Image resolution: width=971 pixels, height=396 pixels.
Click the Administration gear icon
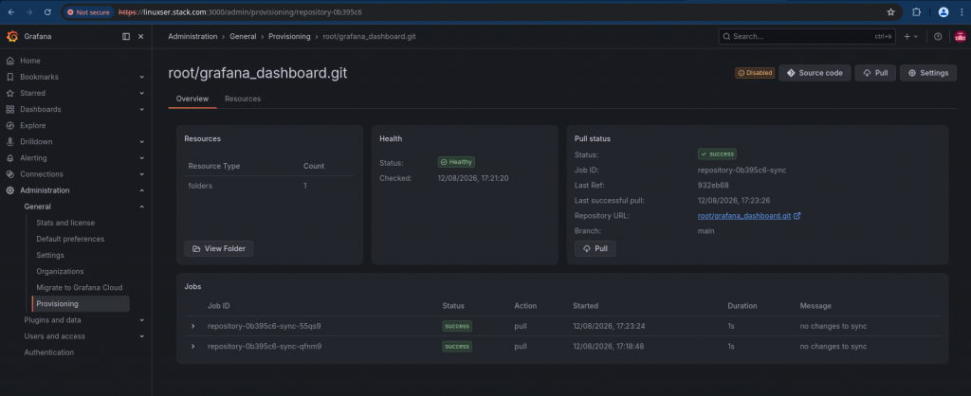[9, 190]
